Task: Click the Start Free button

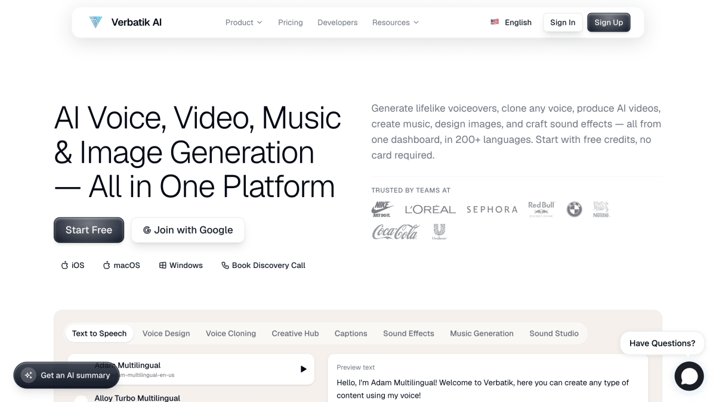Action: [x=89, y=230]
